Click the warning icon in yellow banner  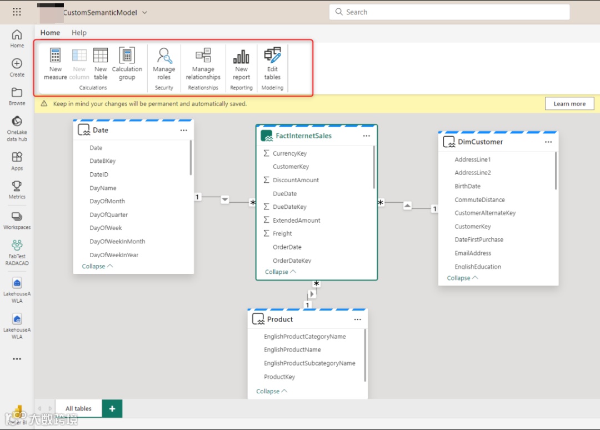click(44, 104)
